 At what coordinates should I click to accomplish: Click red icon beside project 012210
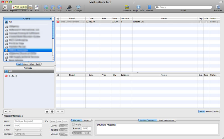click(6, 76)
